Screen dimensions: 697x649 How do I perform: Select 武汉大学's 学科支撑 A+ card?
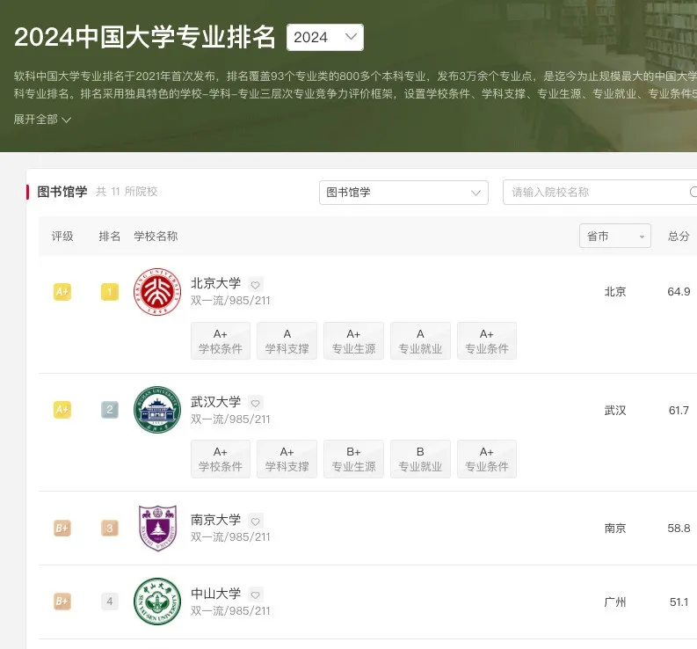287,459
